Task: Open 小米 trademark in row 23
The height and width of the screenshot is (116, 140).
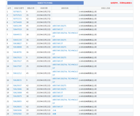Action: [54, 110]
